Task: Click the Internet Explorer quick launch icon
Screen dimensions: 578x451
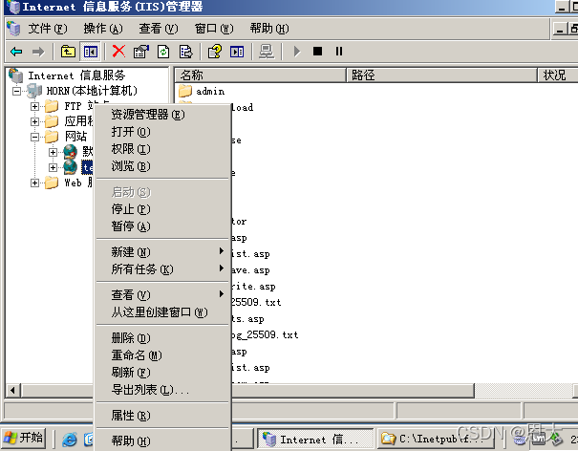Action: pos(70,439)
